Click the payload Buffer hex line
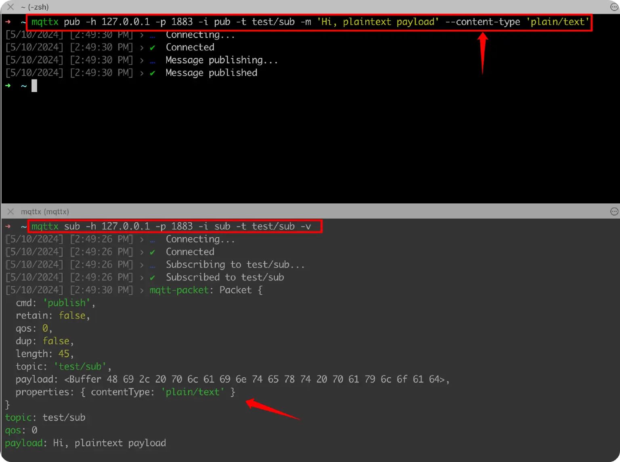 tap(256, 379)
